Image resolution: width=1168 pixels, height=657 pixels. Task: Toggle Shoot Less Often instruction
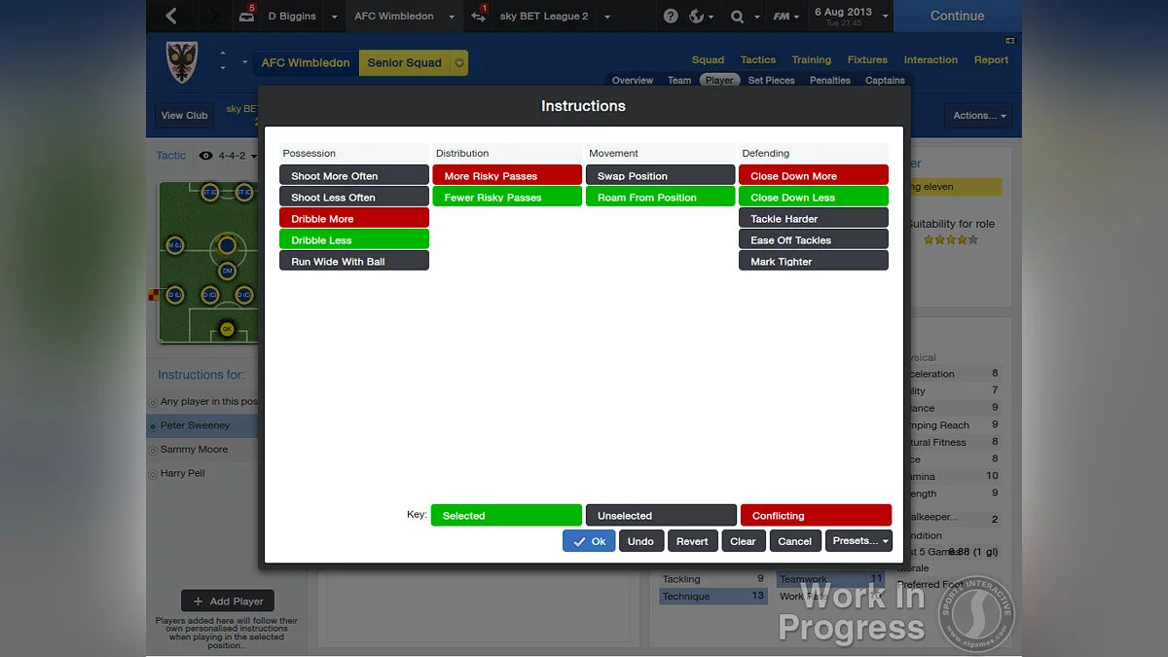pyautogui.click(x=354, y=197)
